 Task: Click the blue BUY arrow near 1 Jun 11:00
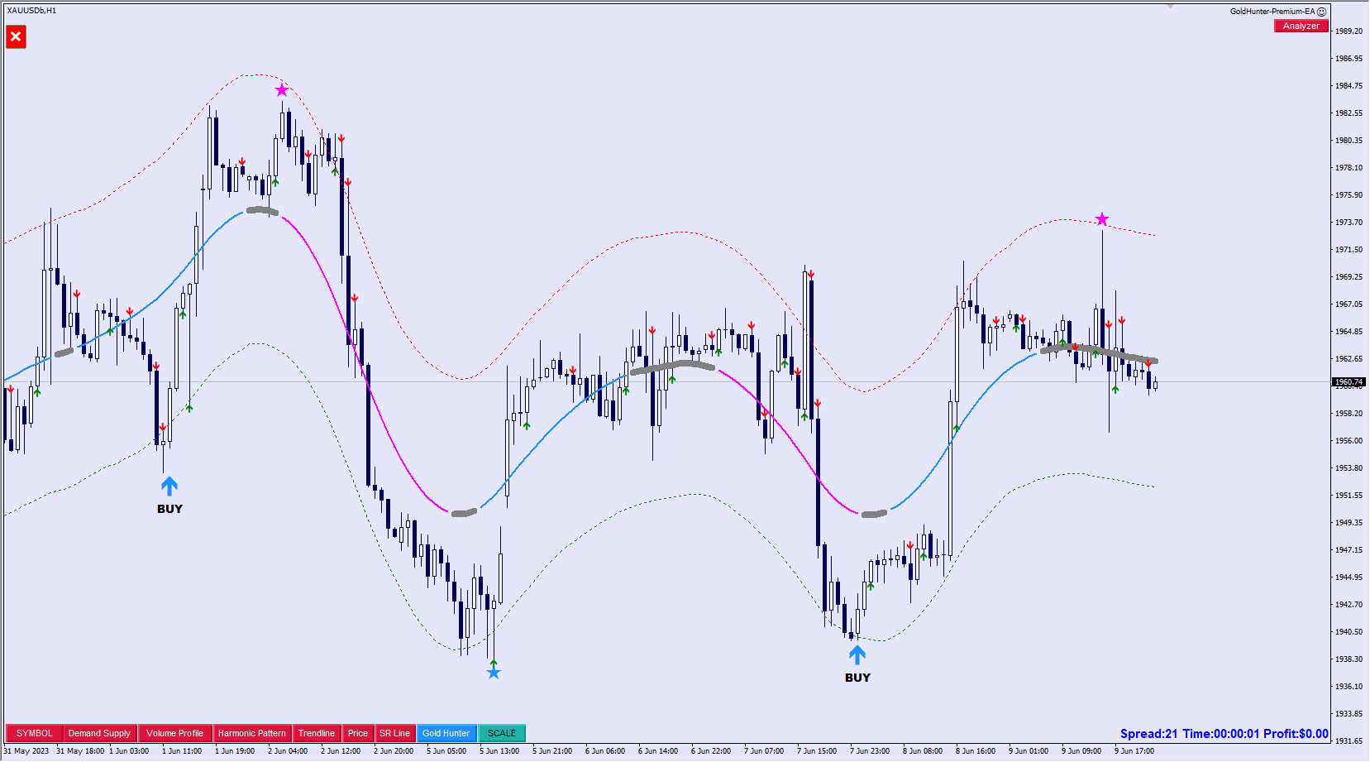169,486
